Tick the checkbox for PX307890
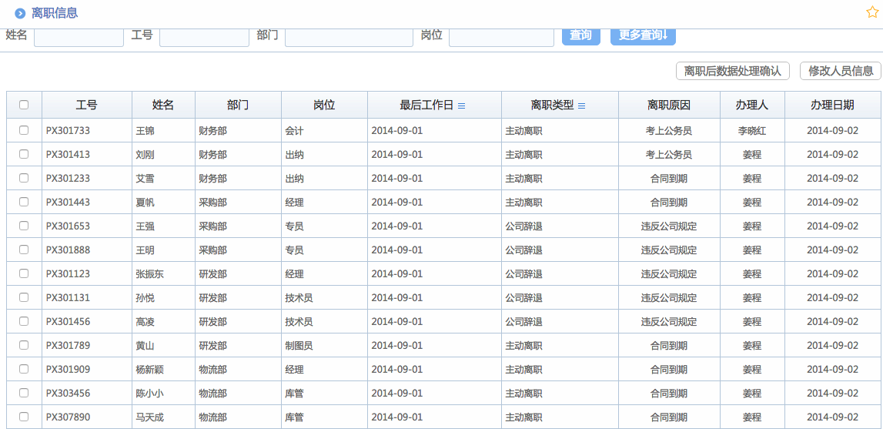This screenshot has height=429, width=883. pyautogui.click(x=24, y=417)
